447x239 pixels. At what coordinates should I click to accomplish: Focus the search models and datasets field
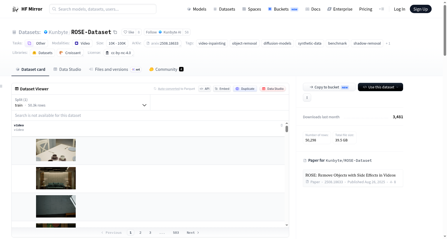[103, 9]
